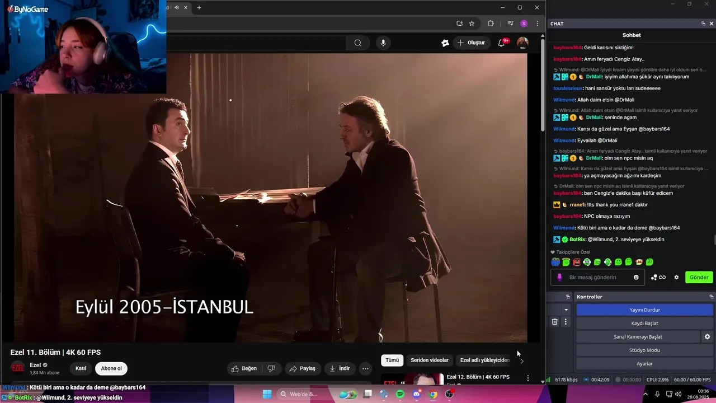Click the page vertical scrollbar in Chrome
The image size is (716, 403).
(x=543, y=84)
